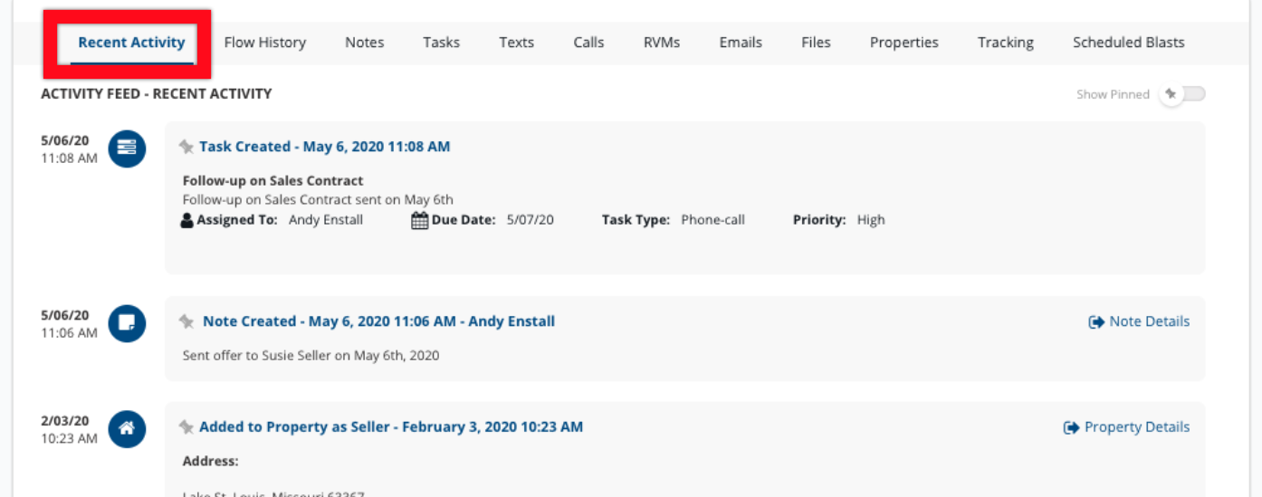Switch to the Scheduled Blasts tab
This screenshot has width=1262, height=497.
[1128, 43]
